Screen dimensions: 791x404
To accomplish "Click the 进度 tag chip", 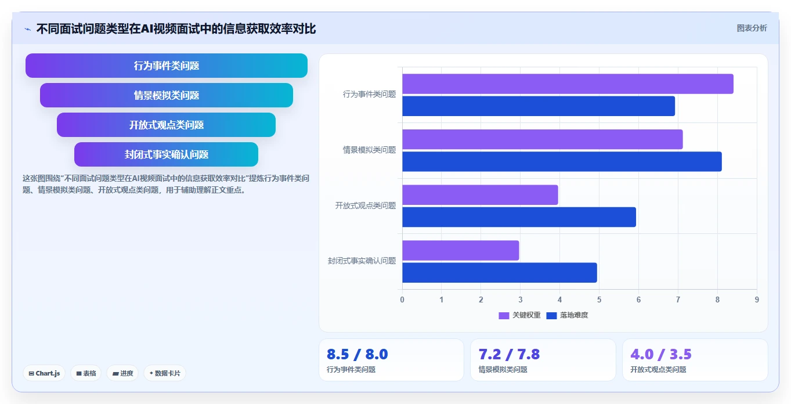I will click(x=122, y=373).
